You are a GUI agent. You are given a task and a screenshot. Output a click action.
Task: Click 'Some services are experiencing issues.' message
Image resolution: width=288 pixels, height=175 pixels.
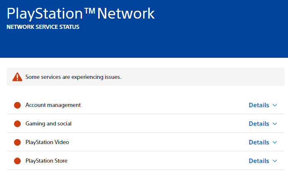point(73,77)
